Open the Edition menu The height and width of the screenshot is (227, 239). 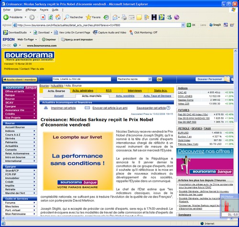(x=18, y=10)
